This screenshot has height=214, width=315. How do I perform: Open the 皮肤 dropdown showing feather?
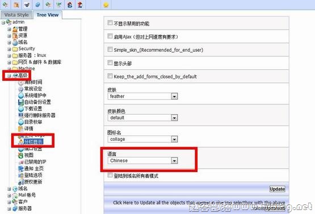(142, 96)
